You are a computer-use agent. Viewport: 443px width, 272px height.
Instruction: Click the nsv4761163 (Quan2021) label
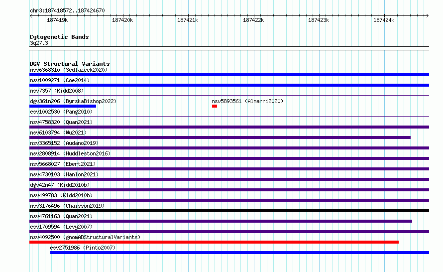[61, 216]
